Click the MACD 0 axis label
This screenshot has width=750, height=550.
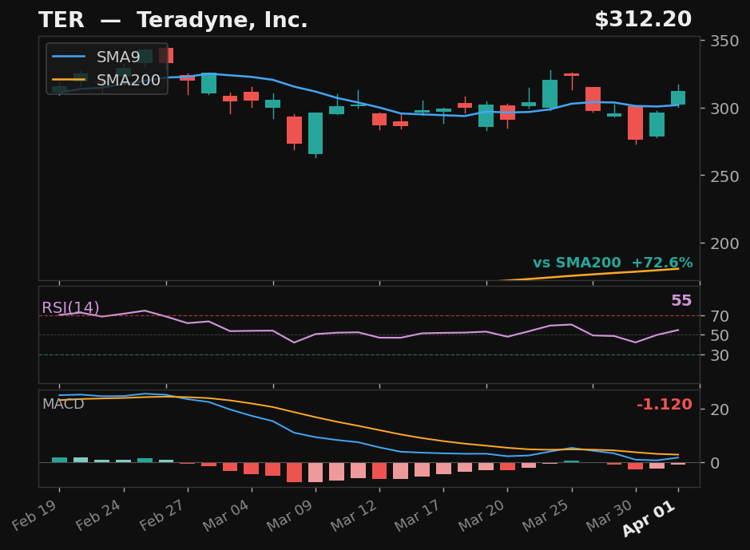715,463
